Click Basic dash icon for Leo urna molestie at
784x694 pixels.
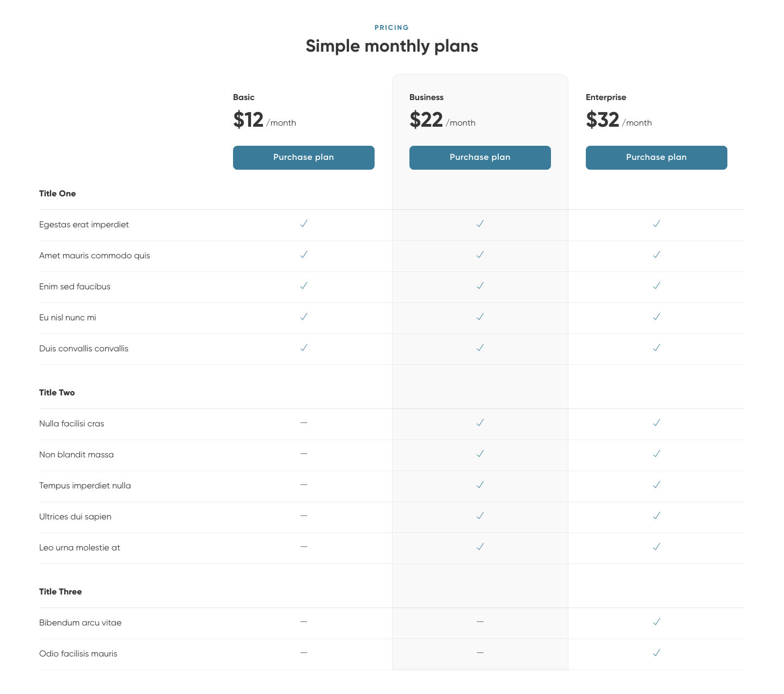tap(304, 547)
